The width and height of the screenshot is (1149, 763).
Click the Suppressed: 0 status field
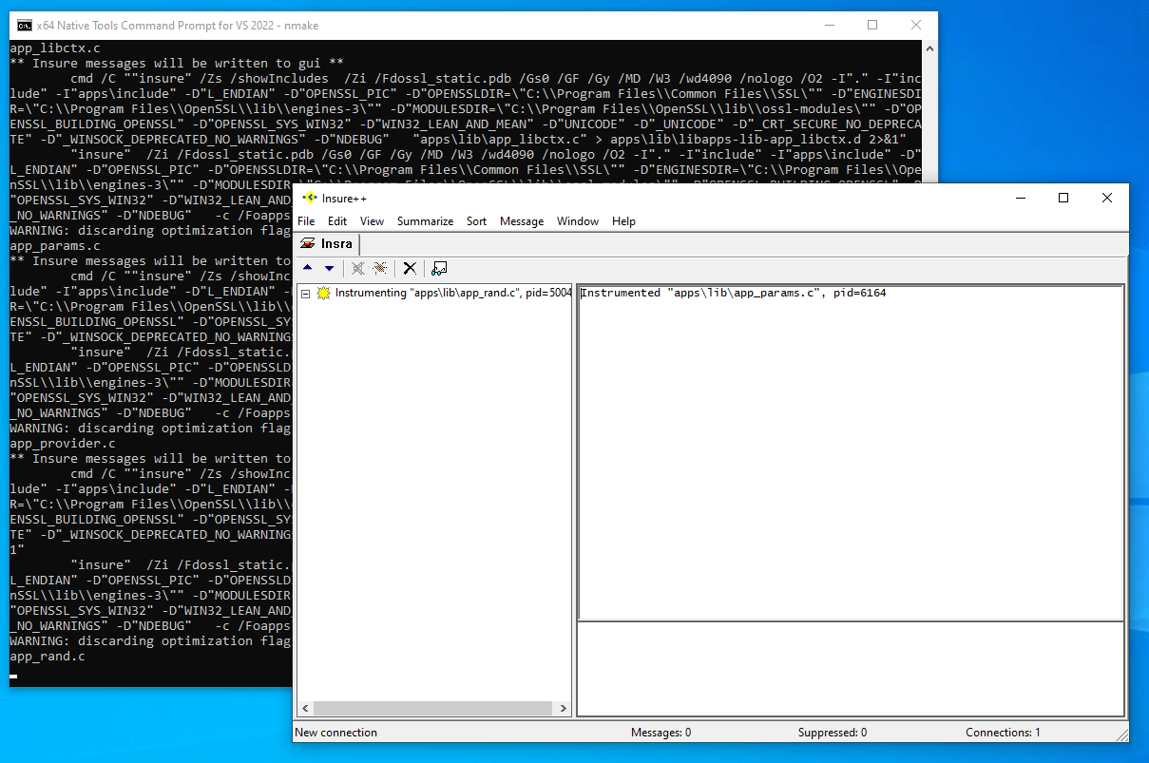[833, 732]
